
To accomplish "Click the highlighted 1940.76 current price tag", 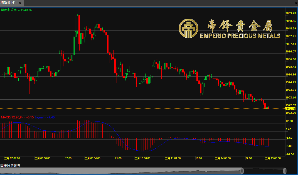I will click(290, 109).
